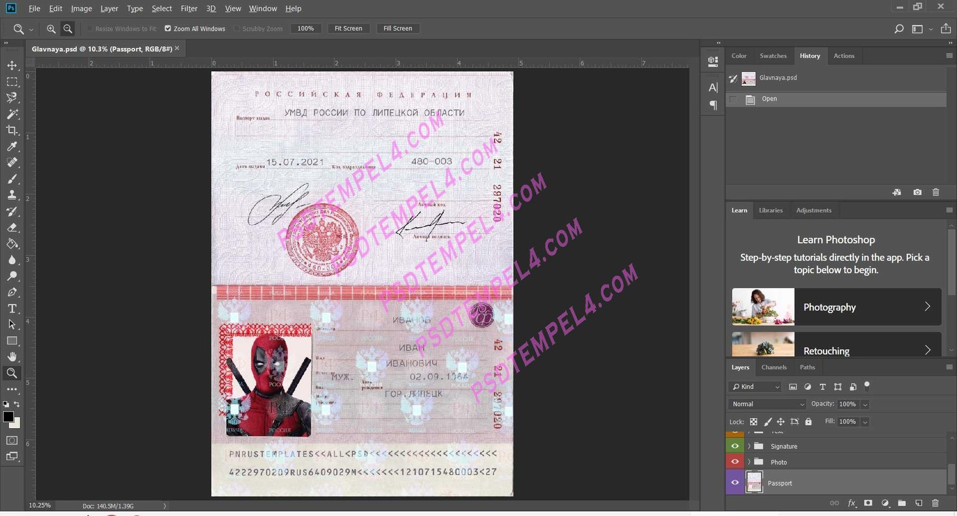Delete current history state
This screenshot has height=516, width=957.
tap(935, 193)
